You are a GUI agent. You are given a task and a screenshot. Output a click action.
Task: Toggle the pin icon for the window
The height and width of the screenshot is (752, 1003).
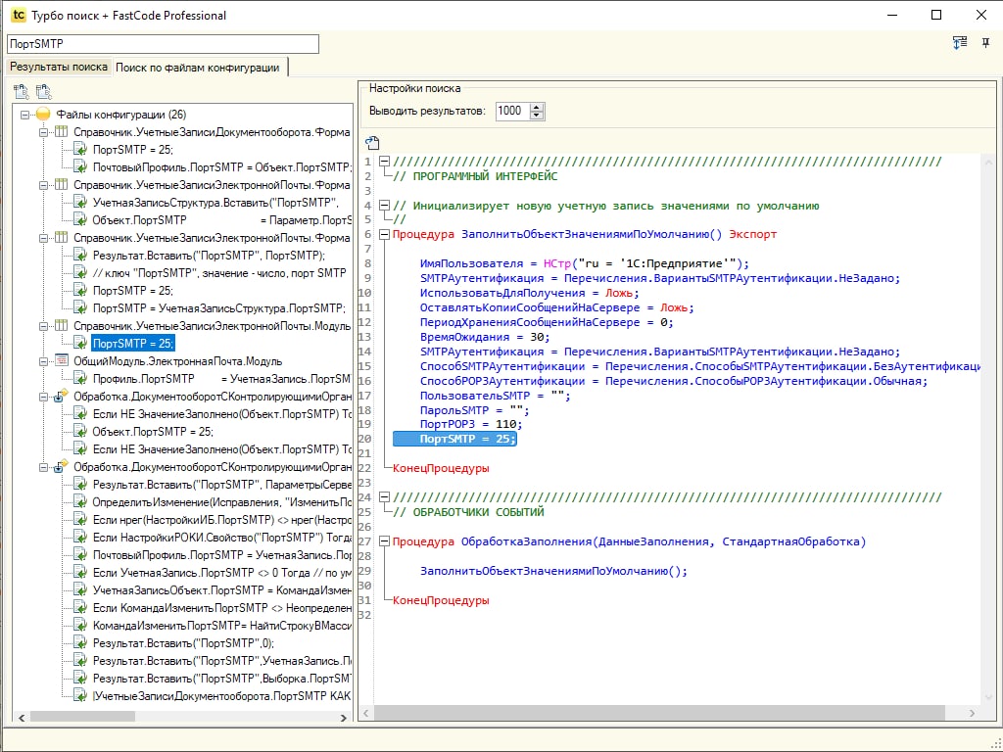coord(985,43)
